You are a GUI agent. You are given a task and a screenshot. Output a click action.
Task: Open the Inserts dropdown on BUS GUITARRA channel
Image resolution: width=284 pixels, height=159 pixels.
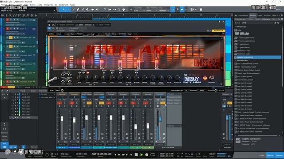pyautogui.click(x=178, y=94)
